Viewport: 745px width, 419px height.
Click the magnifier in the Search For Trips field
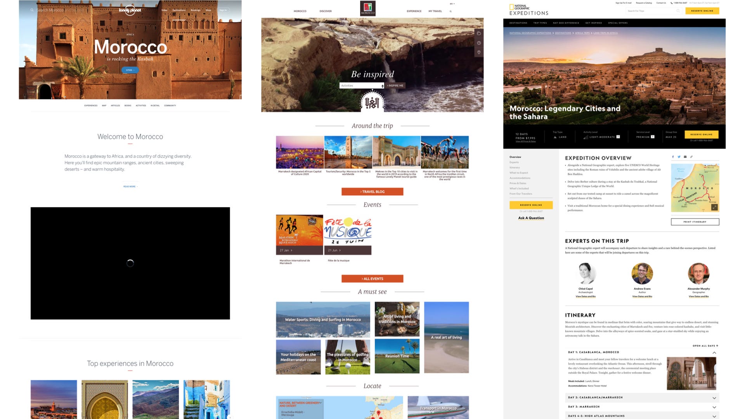tap(678, 11)
